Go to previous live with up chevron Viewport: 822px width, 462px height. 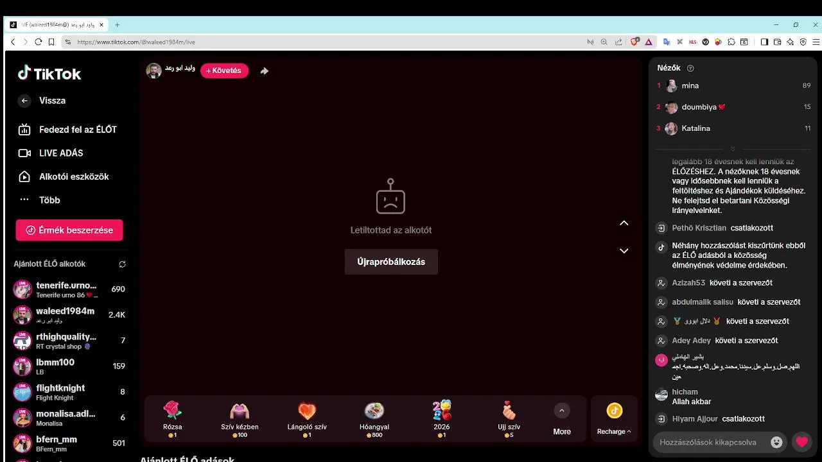coord(624,223)
